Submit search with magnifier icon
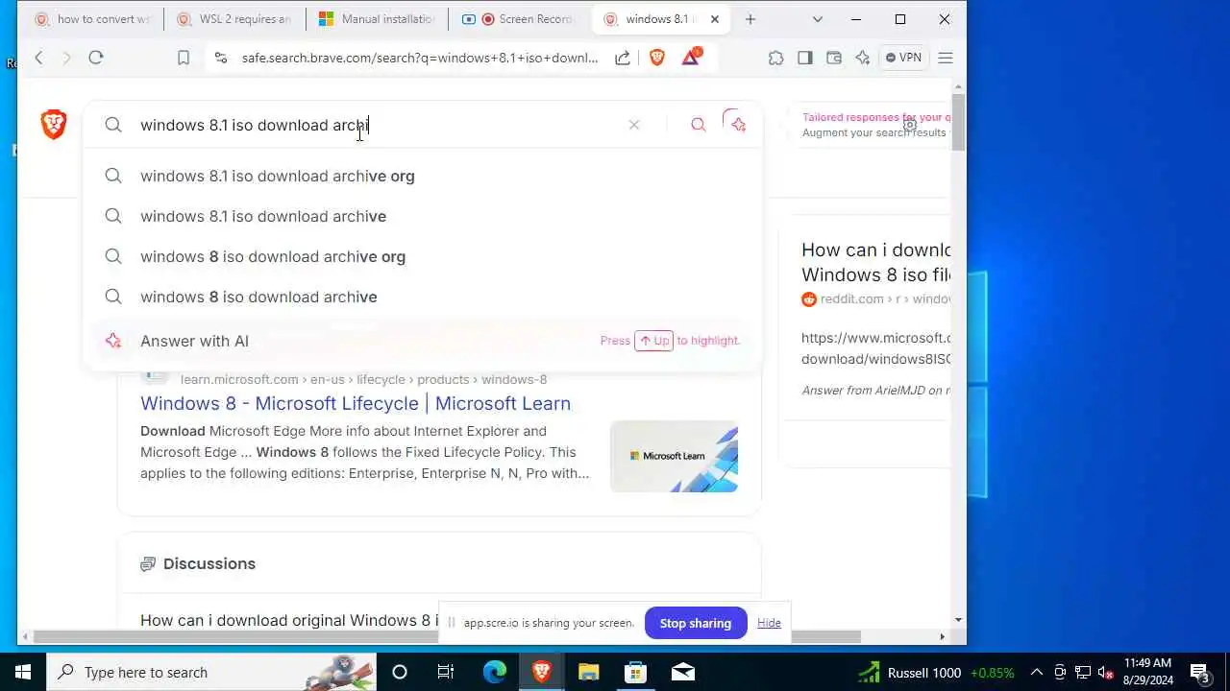Screen dimensions: 1230x691 699,125
